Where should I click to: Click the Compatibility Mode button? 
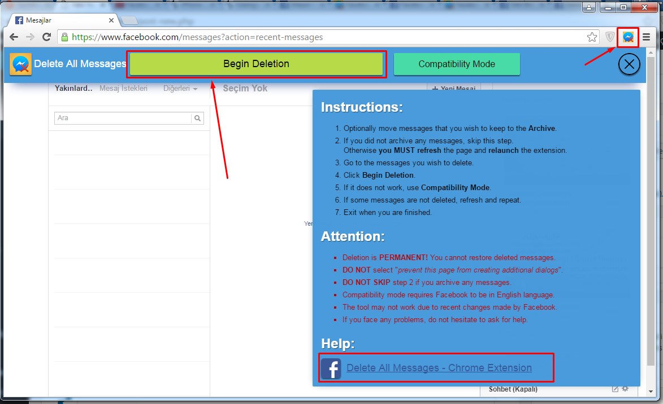point(456,64)
